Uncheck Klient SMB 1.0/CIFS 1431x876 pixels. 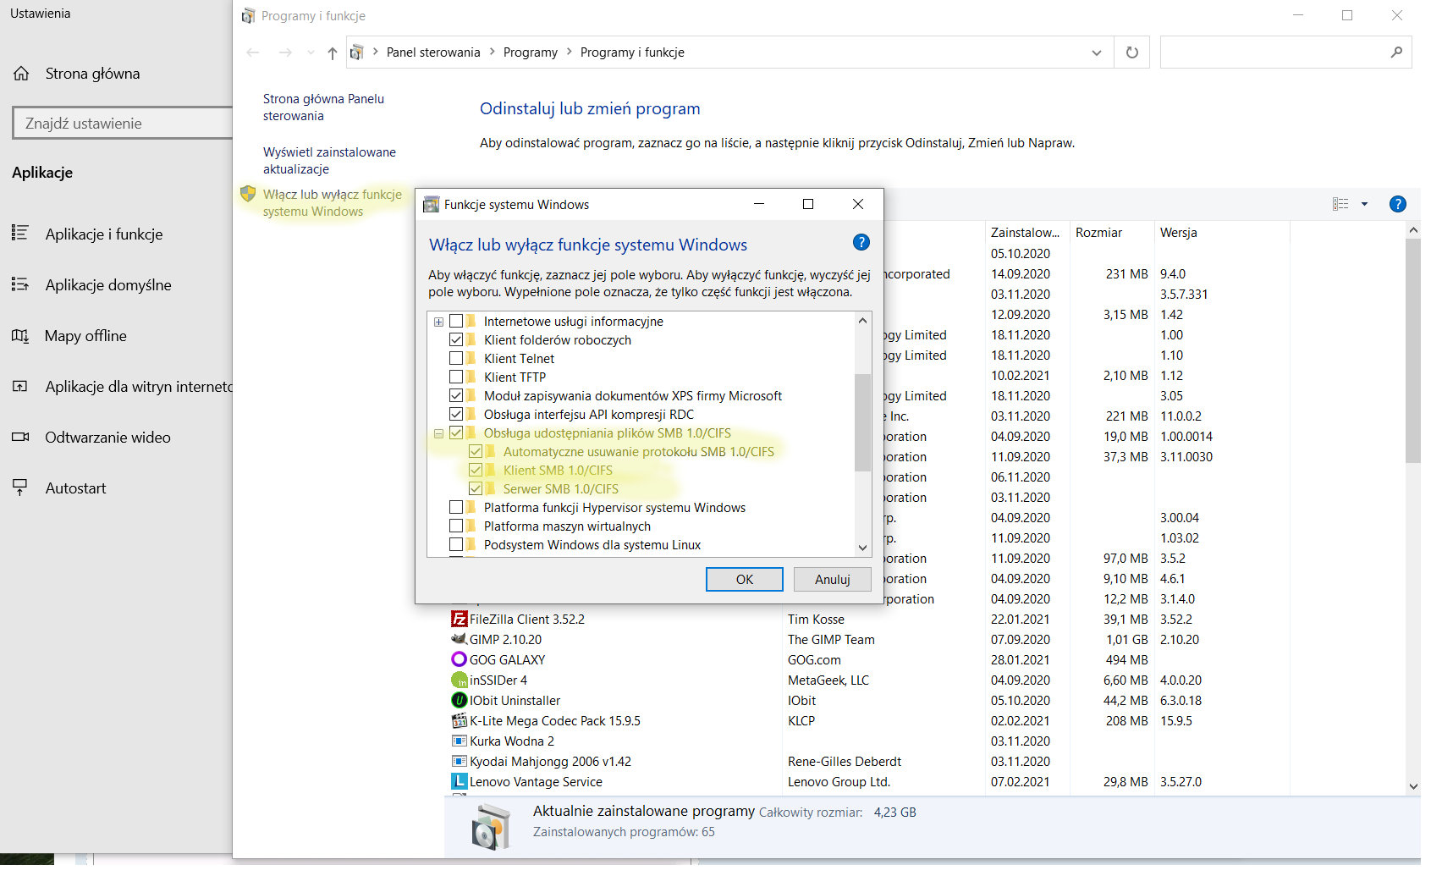(x=476, y=470)
